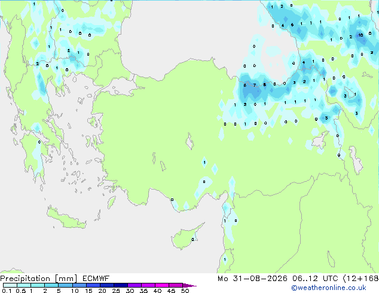Click the '(12+168' forecast run text

[360, 279]
